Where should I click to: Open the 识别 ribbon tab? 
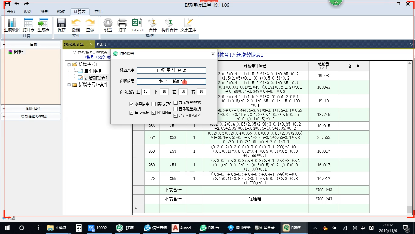(x=27, y=12)
